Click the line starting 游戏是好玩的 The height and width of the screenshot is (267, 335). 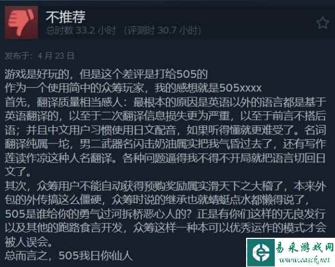pos(106,74)
